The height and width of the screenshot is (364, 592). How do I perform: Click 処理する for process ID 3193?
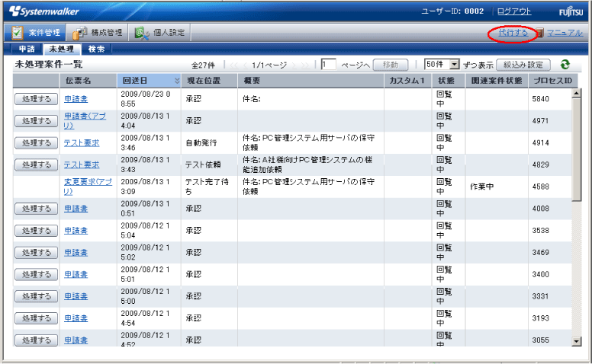pos(37,318)
